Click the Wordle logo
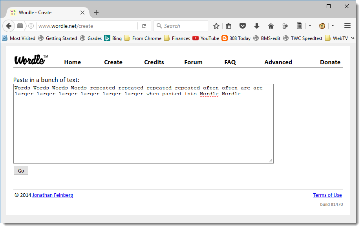 coord(31,60)
